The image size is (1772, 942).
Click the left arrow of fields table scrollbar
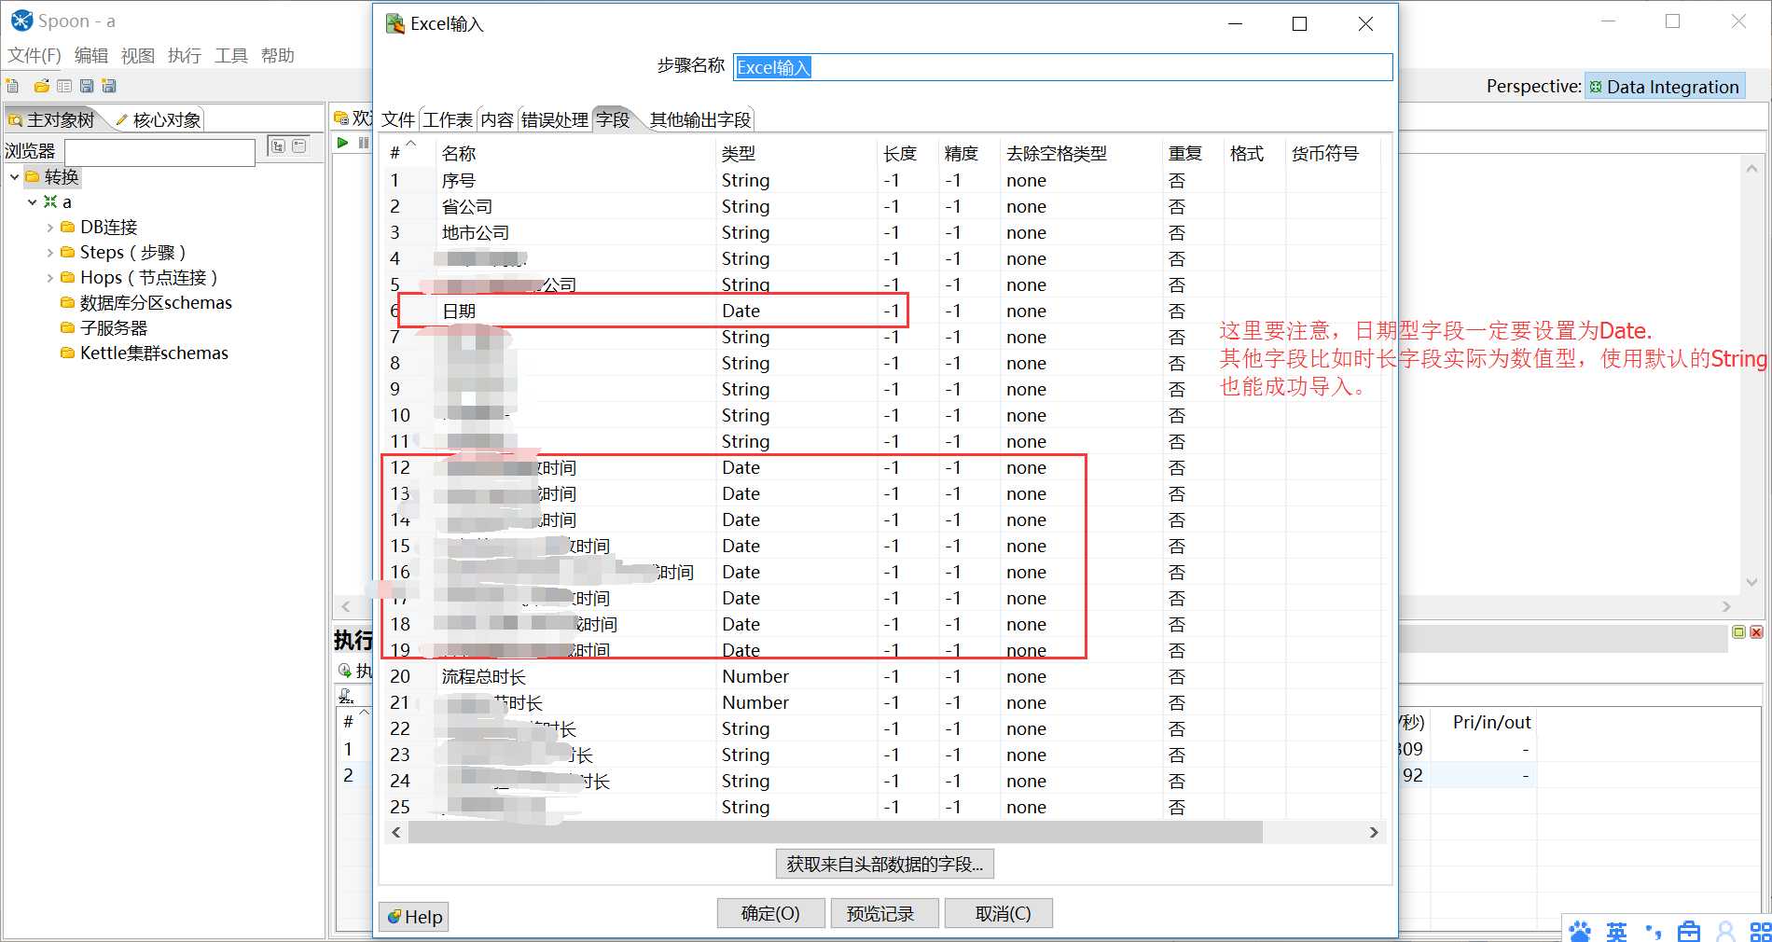click(396, 832)
